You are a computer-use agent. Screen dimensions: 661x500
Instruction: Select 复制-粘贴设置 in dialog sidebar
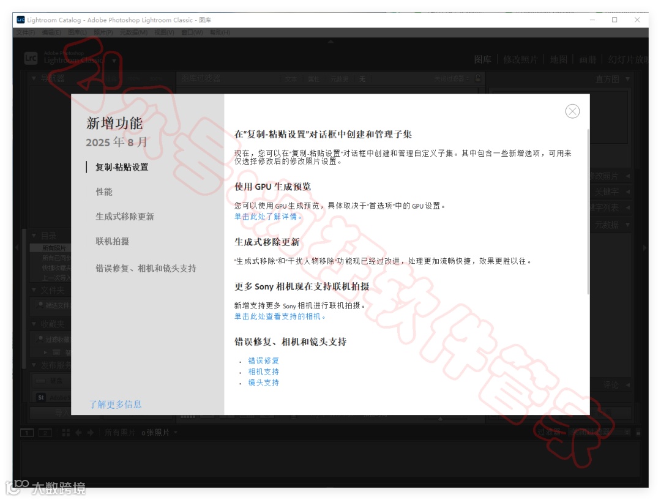coord(122,167)
